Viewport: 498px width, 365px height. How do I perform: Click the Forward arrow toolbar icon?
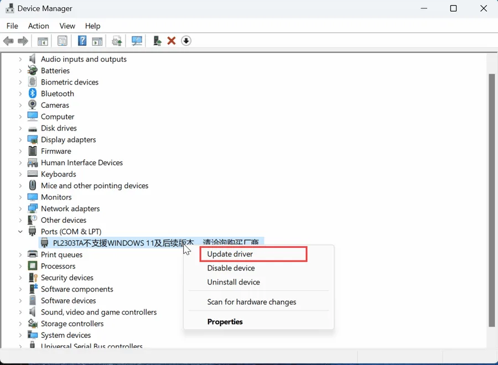pos(23,41)
